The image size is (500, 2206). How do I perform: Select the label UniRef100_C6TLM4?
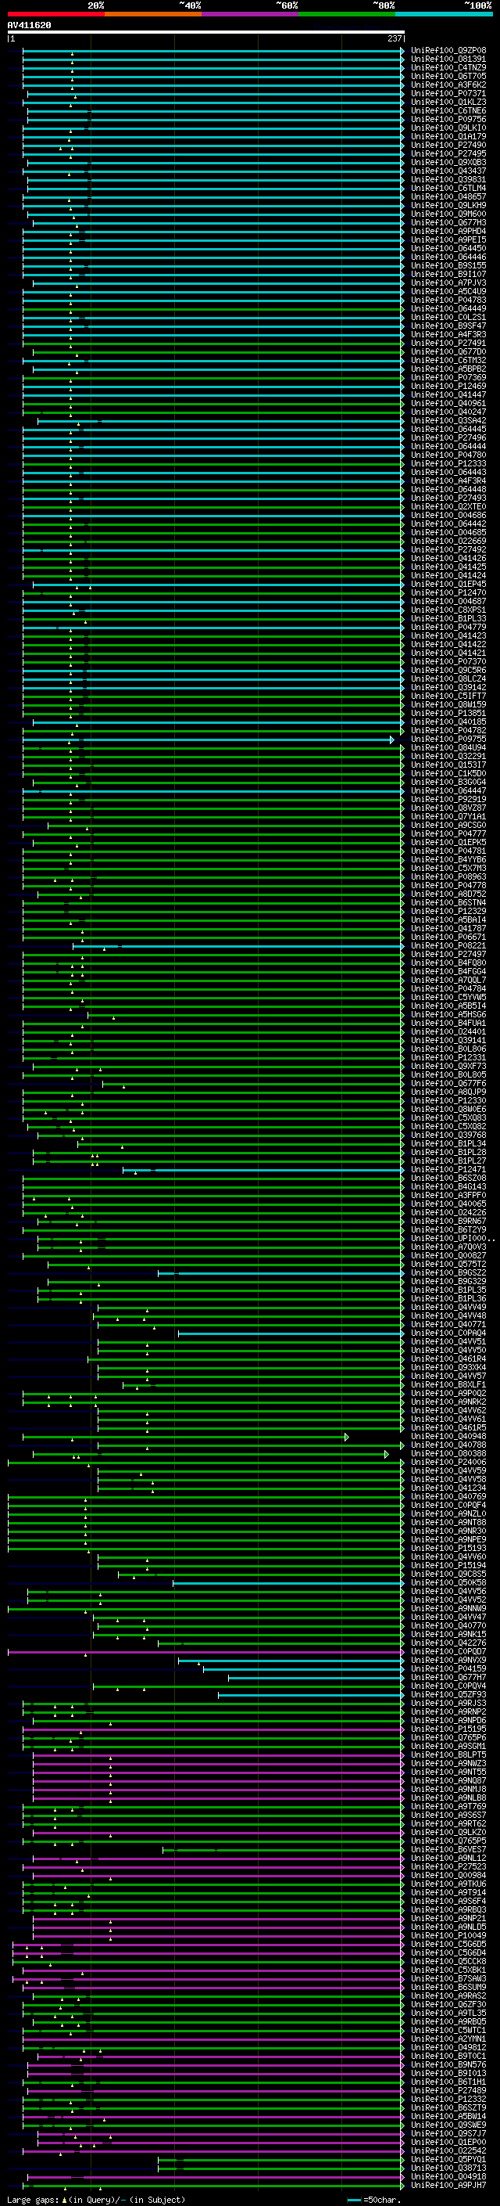tap(448, 189)
